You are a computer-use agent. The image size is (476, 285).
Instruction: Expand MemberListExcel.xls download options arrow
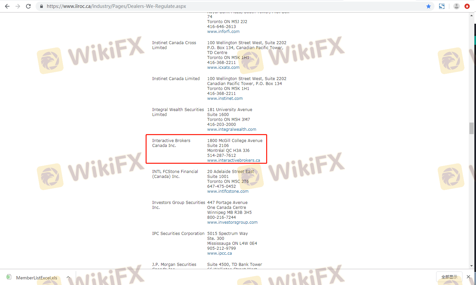click(68, 277)
